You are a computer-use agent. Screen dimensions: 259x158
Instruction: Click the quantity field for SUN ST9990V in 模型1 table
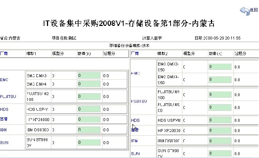point(89,142)
